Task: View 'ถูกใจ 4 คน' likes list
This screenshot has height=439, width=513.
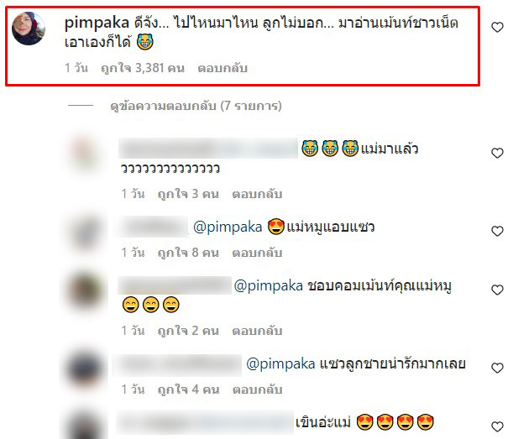Action: coord(188,389)
